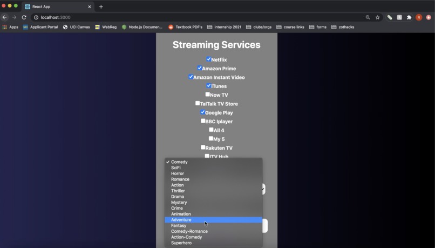
Task: Check the Now TV checkbox
Action: [207, 95]
